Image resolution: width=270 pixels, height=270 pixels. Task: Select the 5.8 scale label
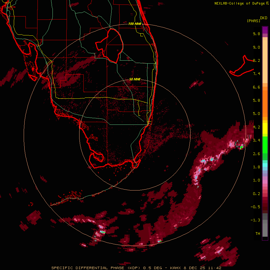tap(256, 100)
